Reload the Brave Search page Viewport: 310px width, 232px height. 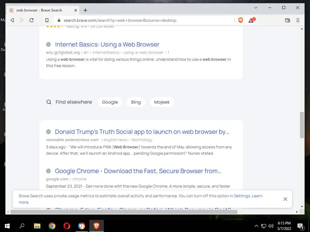(31, 20)
